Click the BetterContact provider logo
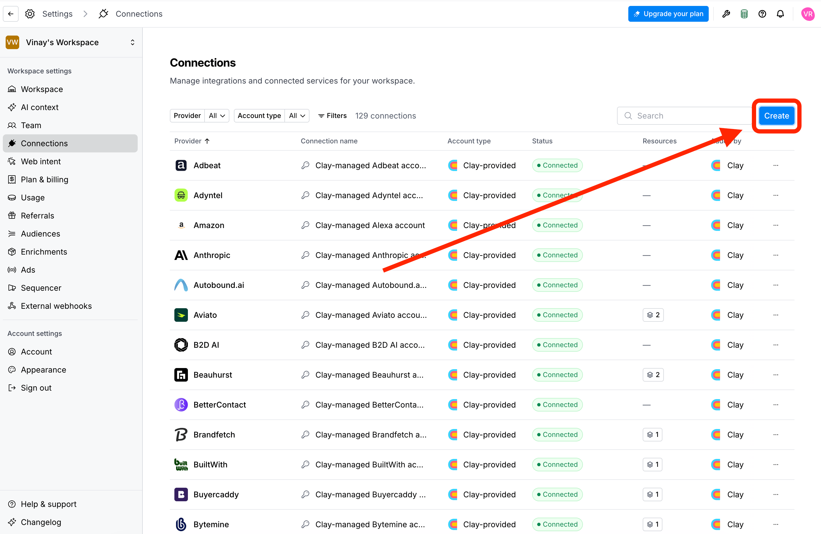 click(181, 404)
